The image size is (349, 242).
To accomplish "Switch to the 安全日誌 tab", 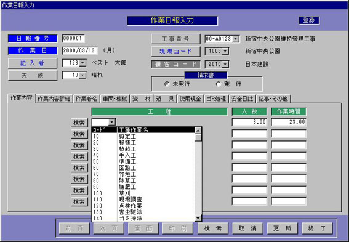I will pos(242,99).
